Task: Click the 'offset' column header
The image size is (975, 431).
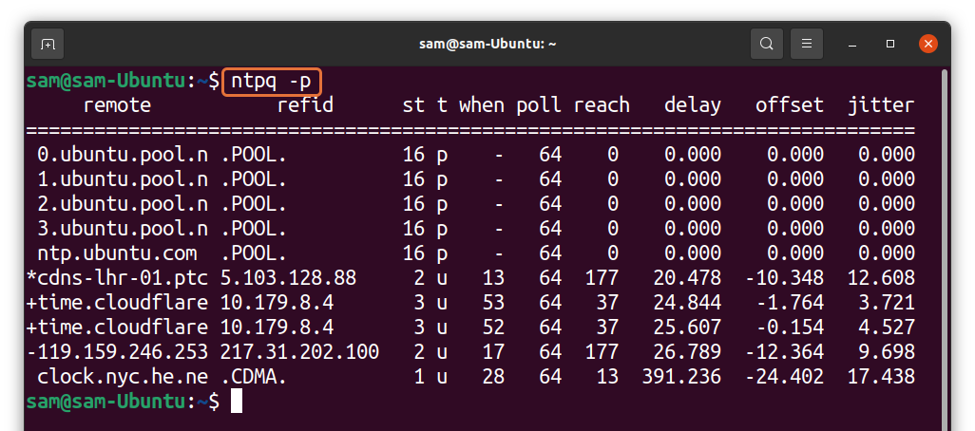Action: tap(789, 105)
